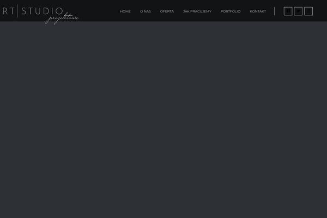
Task: Click the boxed social icon farthest from KONTAKT
Action: pyautogui.click(x=308, y=11)
